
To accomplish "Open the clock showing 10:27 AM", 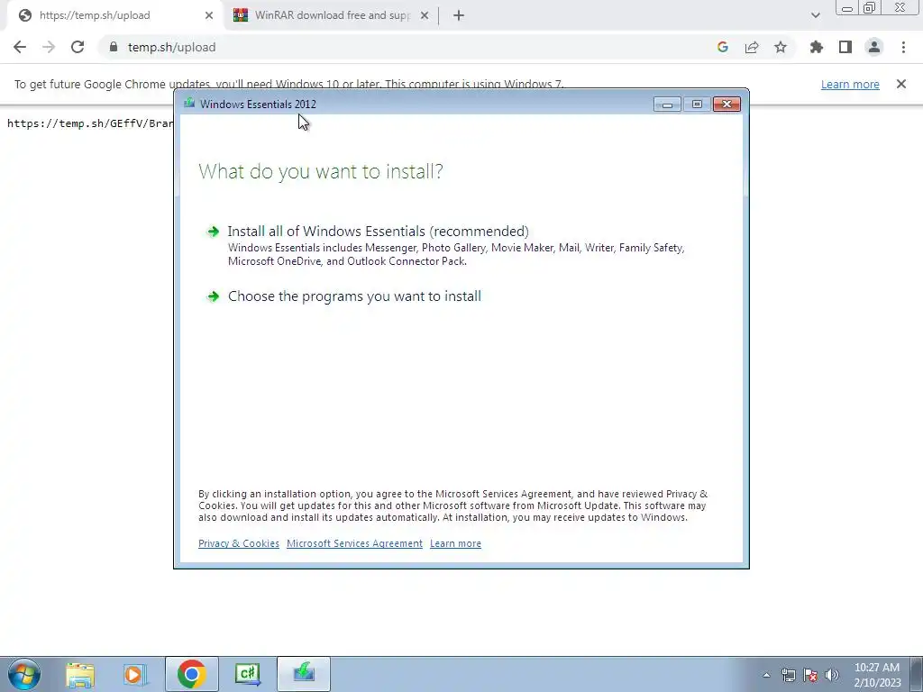I will tap(877, 675).
